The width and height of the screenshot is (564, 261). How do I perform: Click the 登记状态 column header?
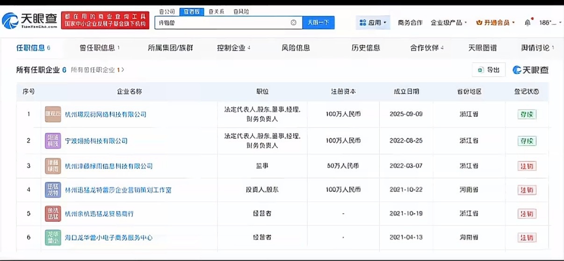pyautogui.click(x=527, y=92)
